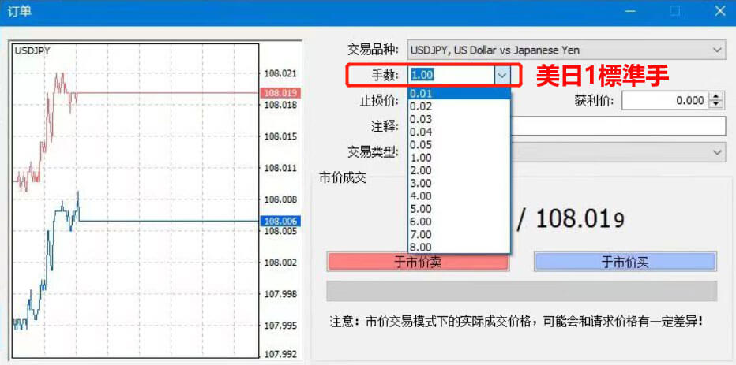Increase 获利价 with the up arrow
This screenshot has width=736, height=365.
pyautogui.click(x=715, y=96)
